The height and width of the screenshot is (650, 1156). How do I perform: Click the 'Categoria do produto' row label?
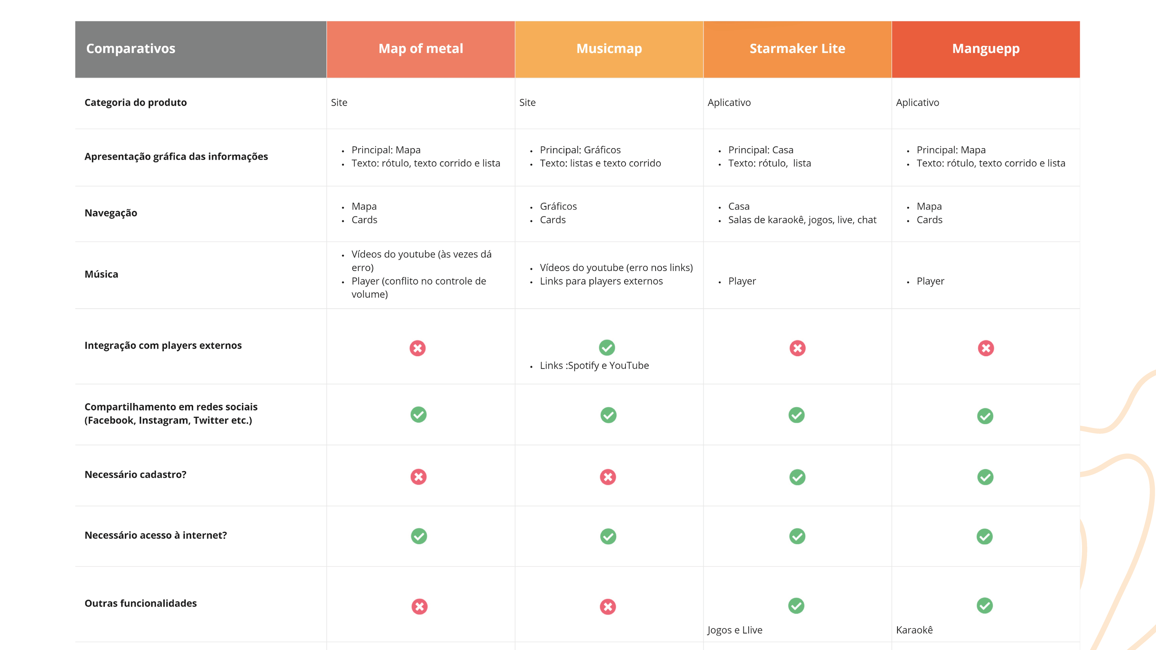[135, 103]
